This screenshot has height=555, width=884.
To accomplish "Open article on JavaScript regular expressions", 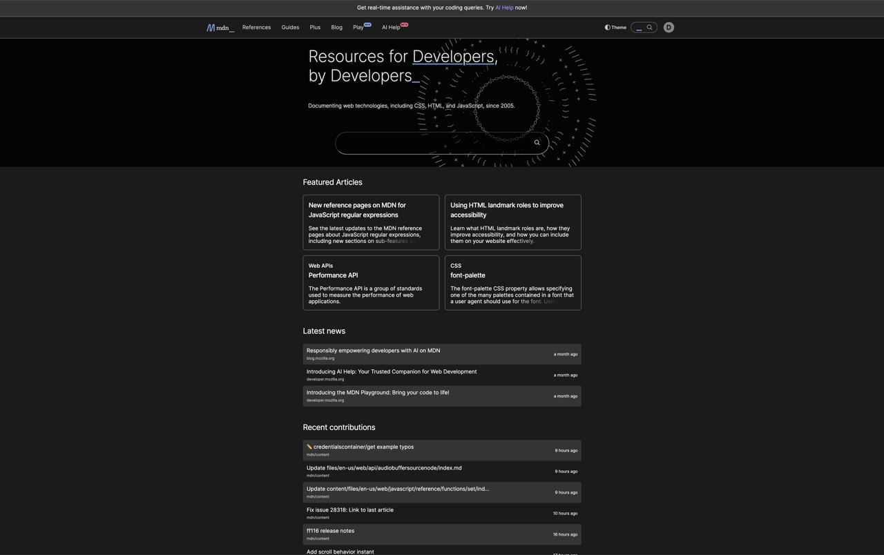I will tap(357, 210).
